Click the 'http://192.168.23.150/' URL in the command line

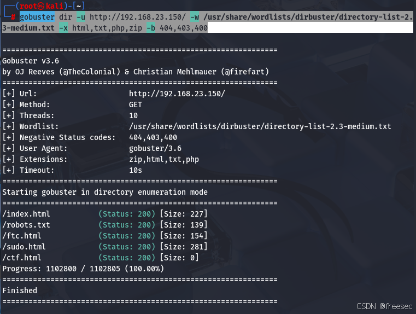pyautogui.click(x=137, y=17)
